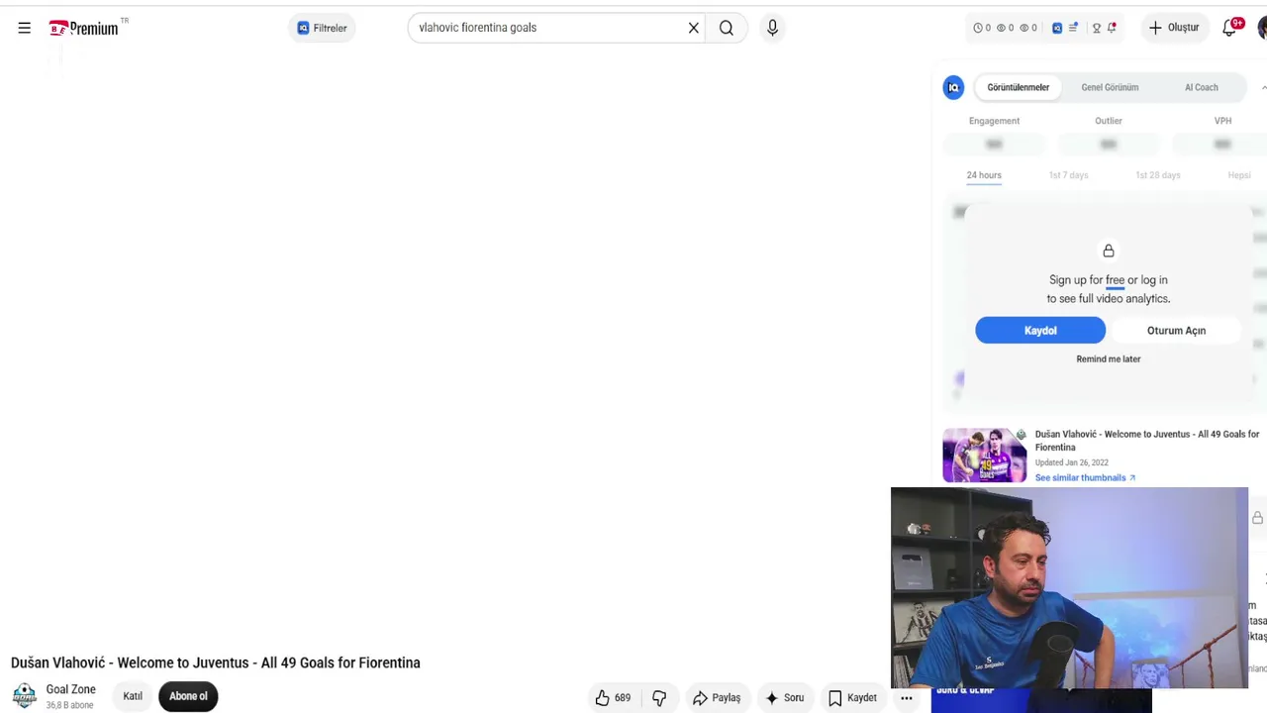This screenshot has height=713, width=1267.
Task: Run the search with the magnifier icon
Action: coord(727,28)
